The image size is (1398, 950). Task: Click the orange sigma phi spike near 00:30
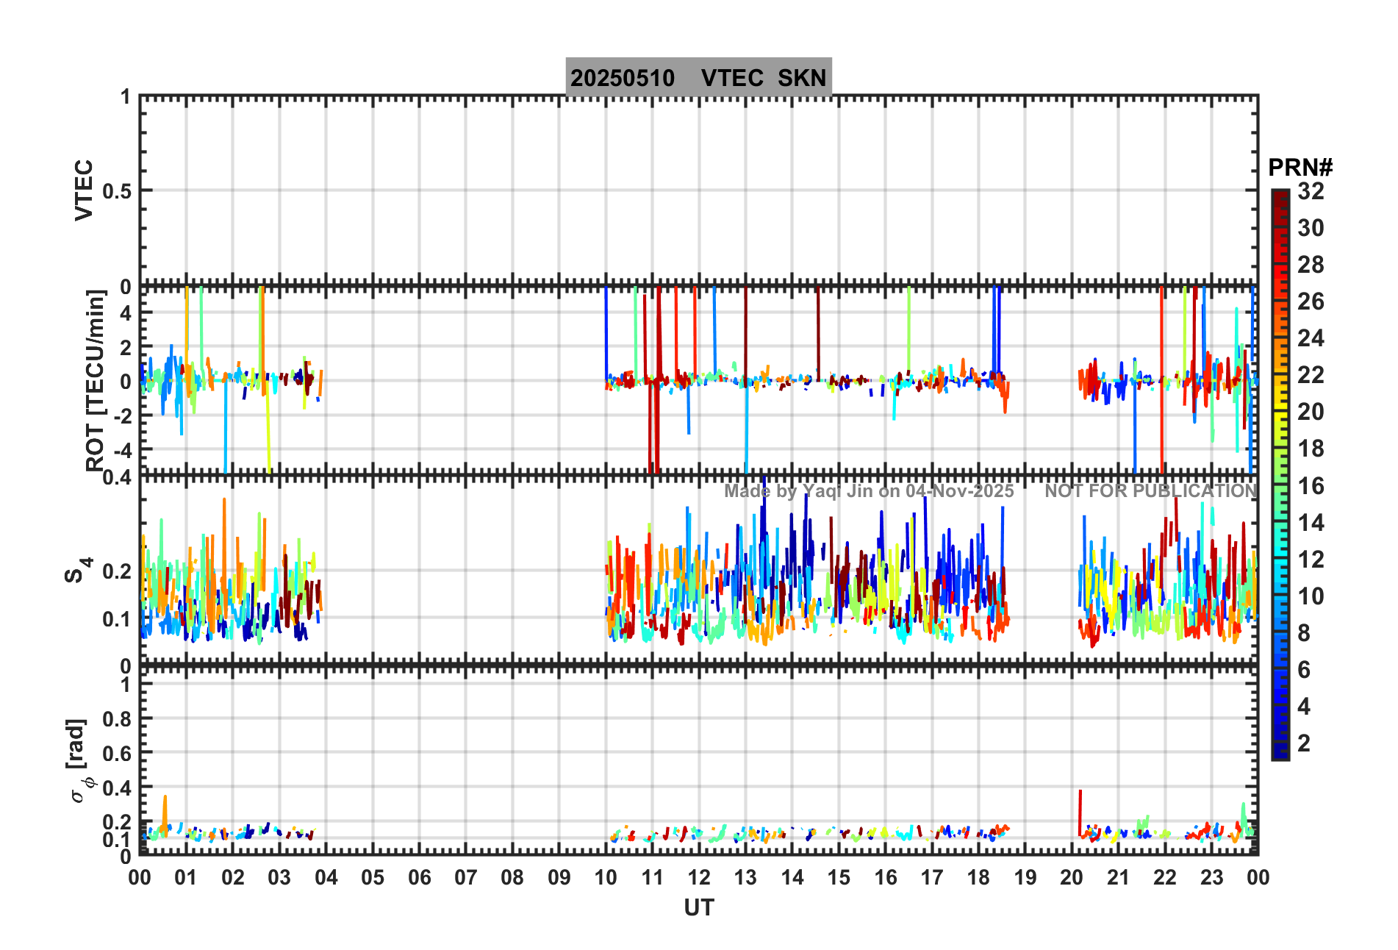(x=165, y=815)
